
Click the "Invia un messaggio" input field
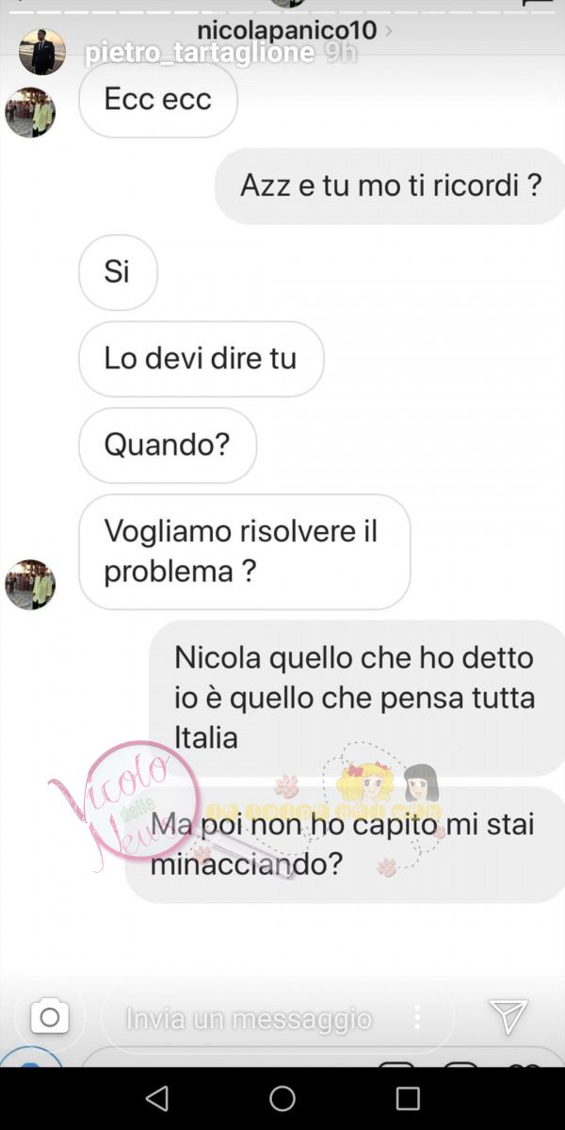(278, 1017)
